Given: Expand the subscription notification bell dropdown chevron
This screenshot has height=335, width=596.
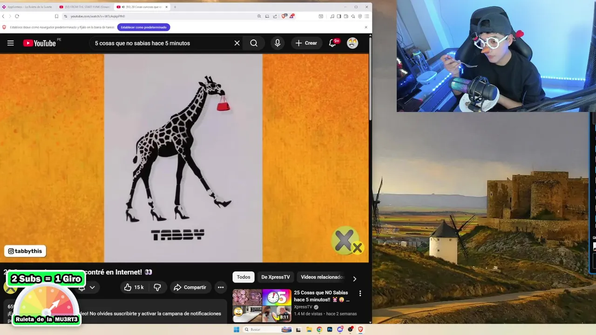Looking at the screenshot, I should tap(92, 288).
